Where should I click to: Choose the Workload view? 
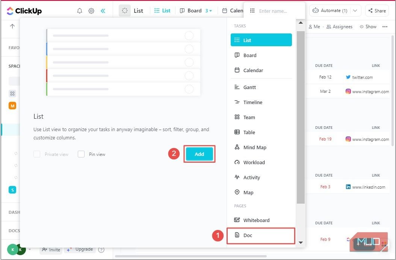point(261,162)
